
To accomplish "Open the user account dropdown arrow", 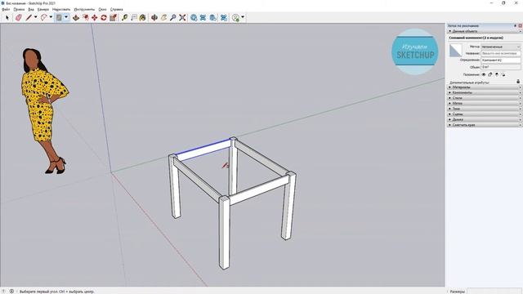I will (x=243, y=17).
